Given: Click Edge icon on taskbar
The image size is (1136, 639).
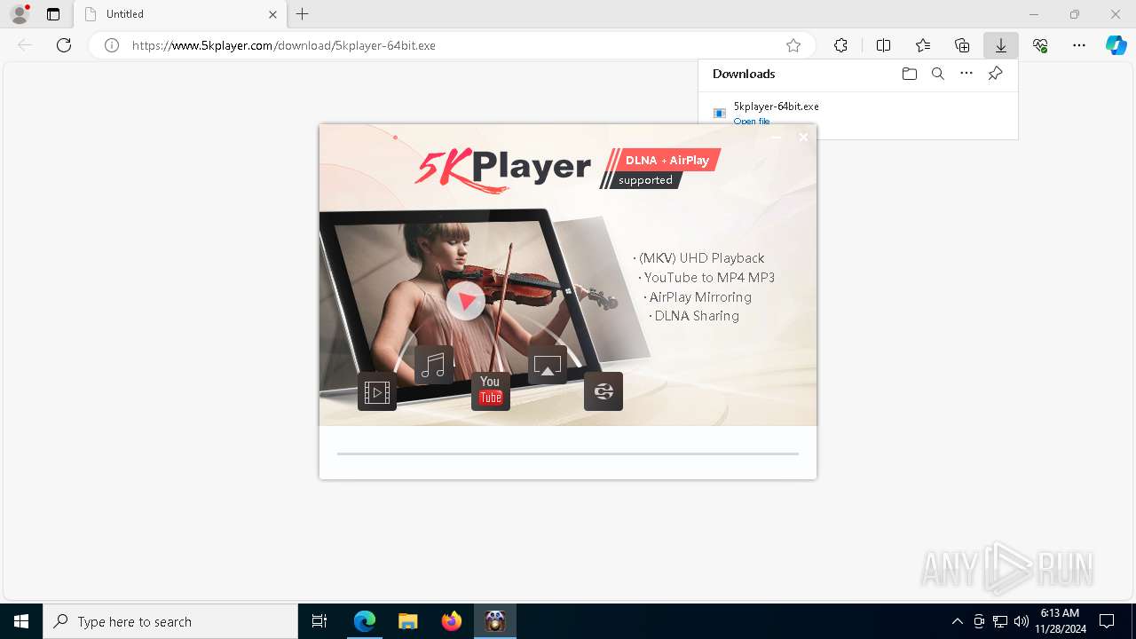Looking at the screenshot, I should point(365,621).
